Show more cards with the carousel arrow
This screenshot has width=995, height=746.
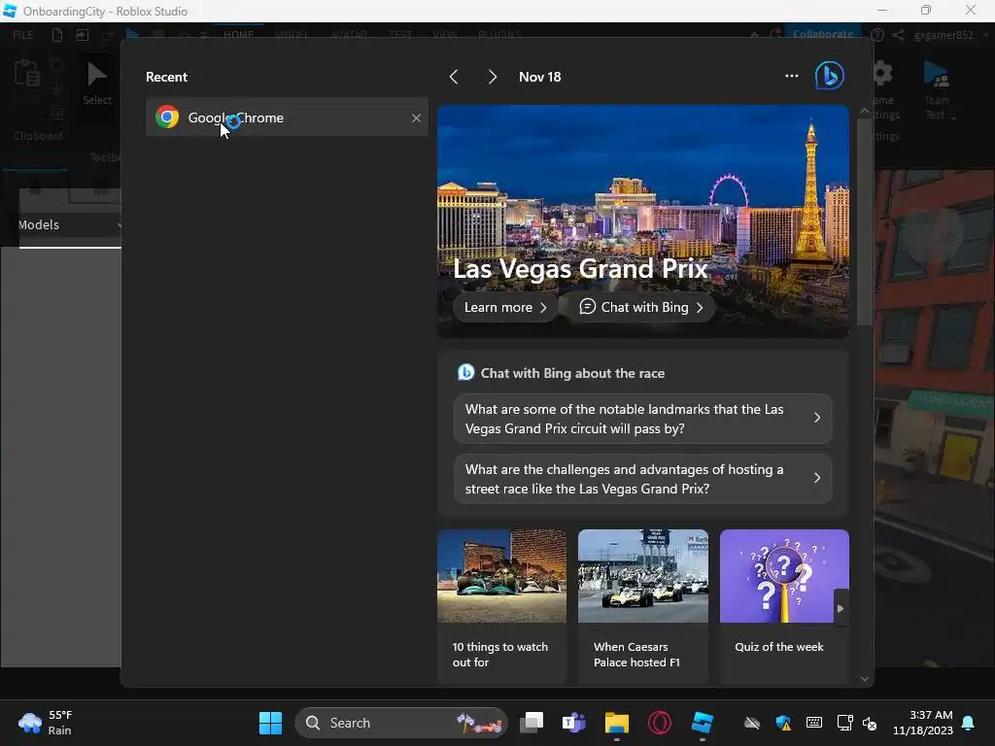pos(841,608)
